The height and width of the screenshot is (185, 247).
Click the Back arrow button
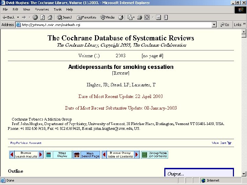[9, 17]
